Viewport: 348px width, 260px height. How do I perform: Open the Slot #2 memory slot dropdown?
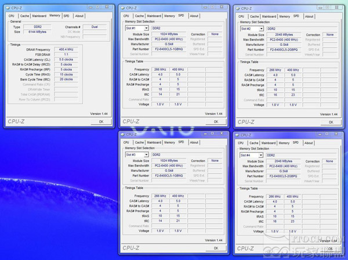[261, 28]
